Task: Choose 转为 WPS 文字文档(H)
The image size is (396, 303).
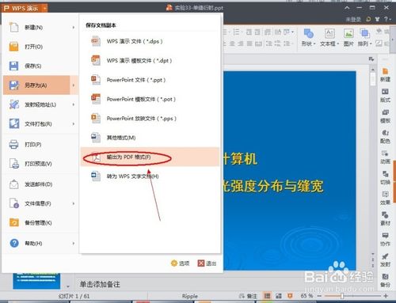Action: 150,176
